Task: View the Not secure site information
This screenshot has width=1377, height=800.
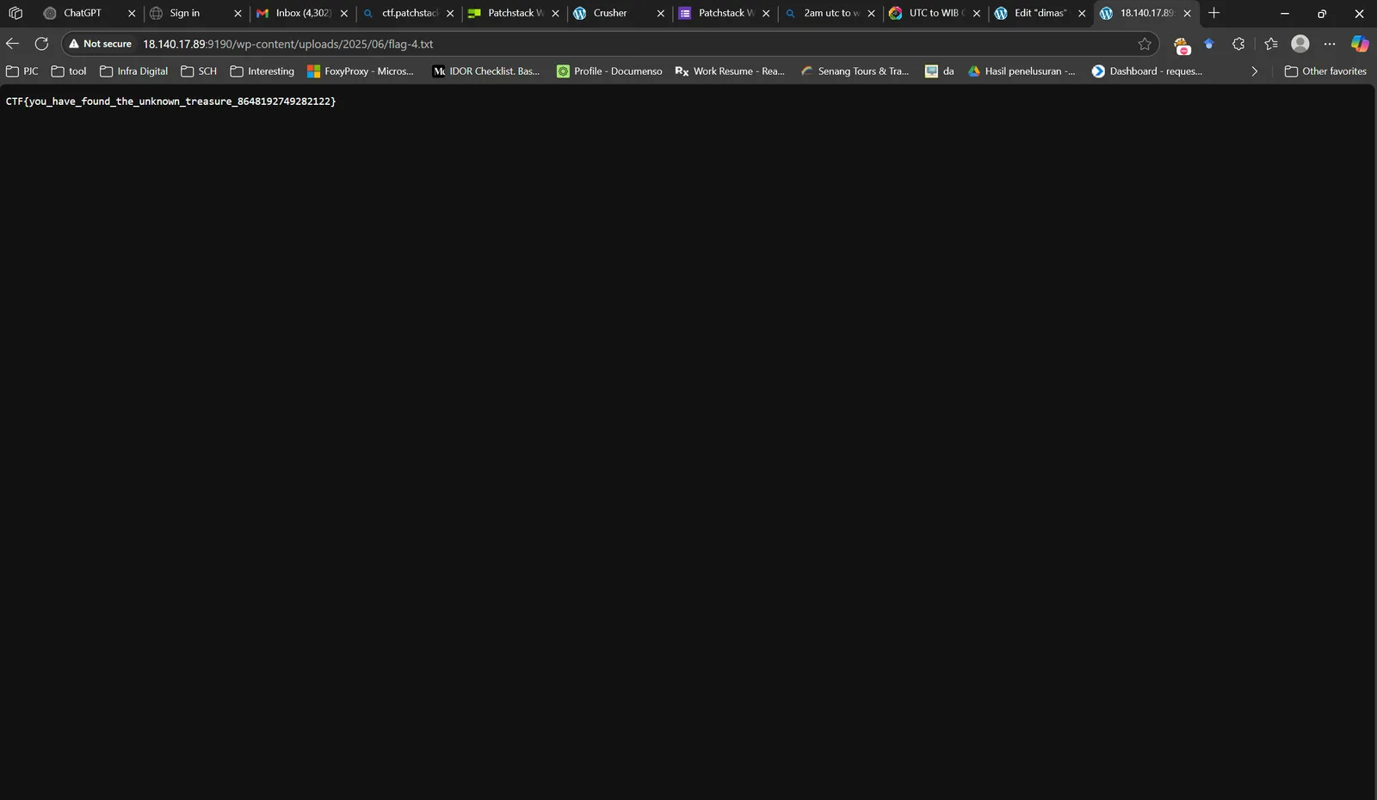Action: (x=101, y=44)
